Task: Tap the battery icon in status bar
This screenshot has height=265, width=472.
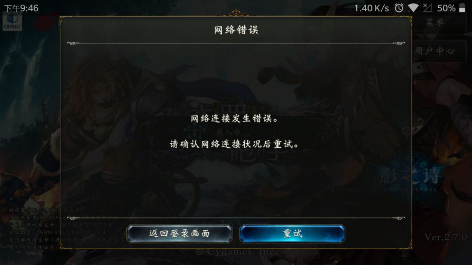Action: point(462,8)
